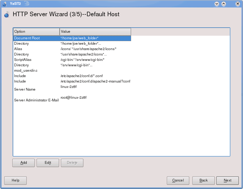Click the Edit button
The image size is (243, 189).
[x=48, y=163]
